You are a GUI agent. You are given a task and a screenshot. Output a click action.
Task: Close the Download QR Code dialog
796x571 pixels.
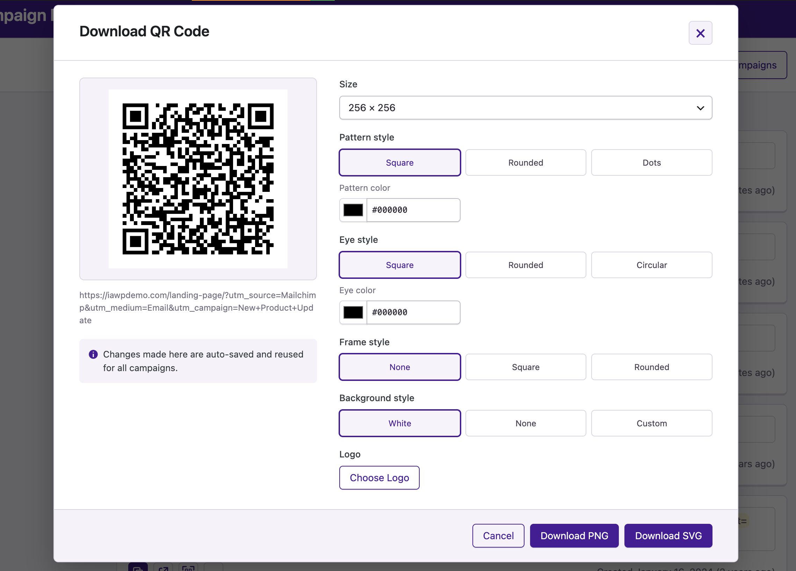[700, 33]
